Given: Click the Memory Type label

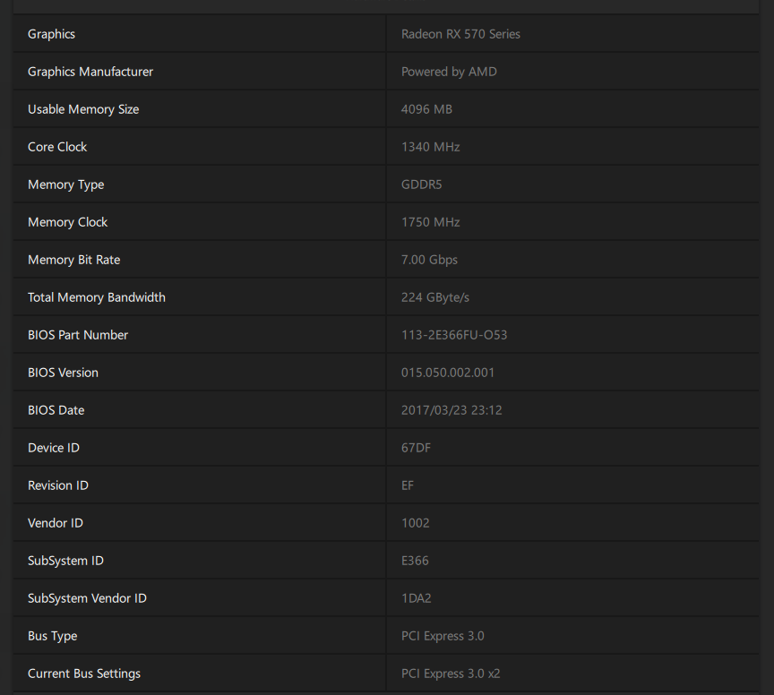Looking at the screenshot, I should 65,184.
